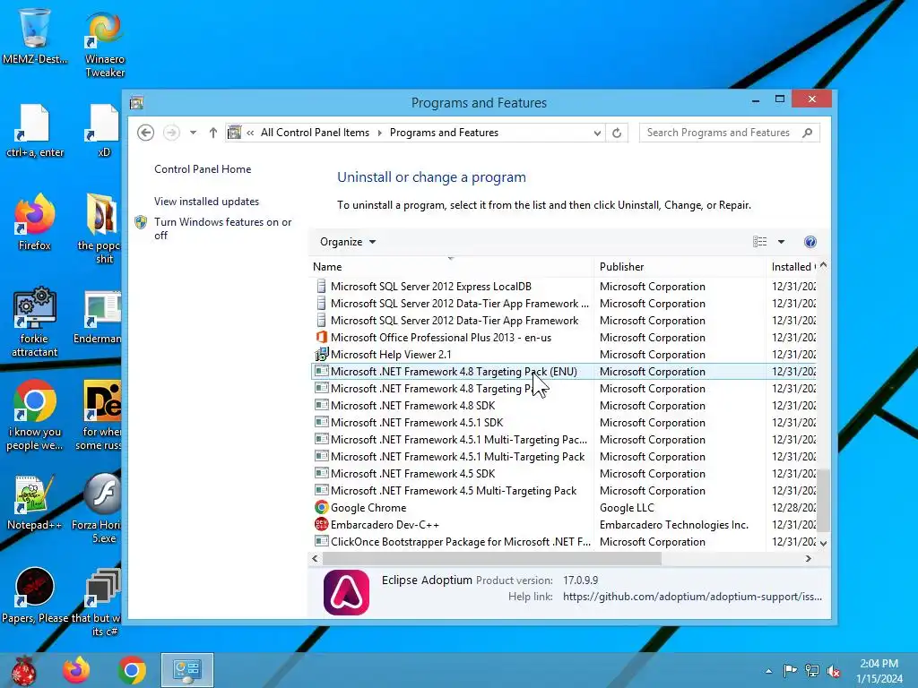Viewport: 918px width, 688px height.
Task: Click the Back navigation arrow
Action: pos(146,133)
